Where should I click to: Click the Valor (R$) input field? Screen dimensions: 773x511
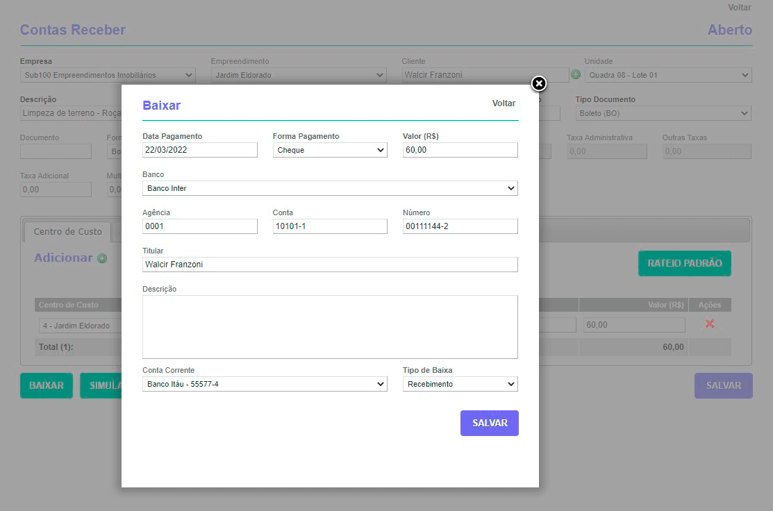point(460,150)
